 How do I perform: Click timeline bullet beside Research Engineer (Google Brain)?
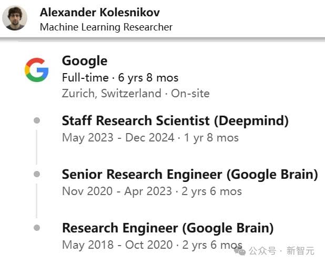coord(37,228)
